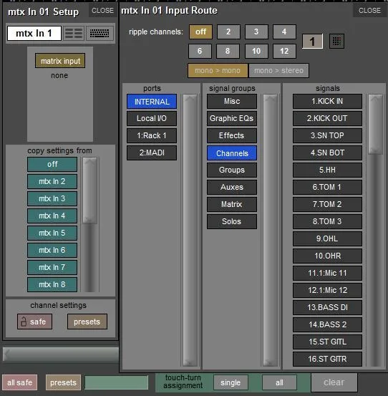Select the Local I/O port

152,118
